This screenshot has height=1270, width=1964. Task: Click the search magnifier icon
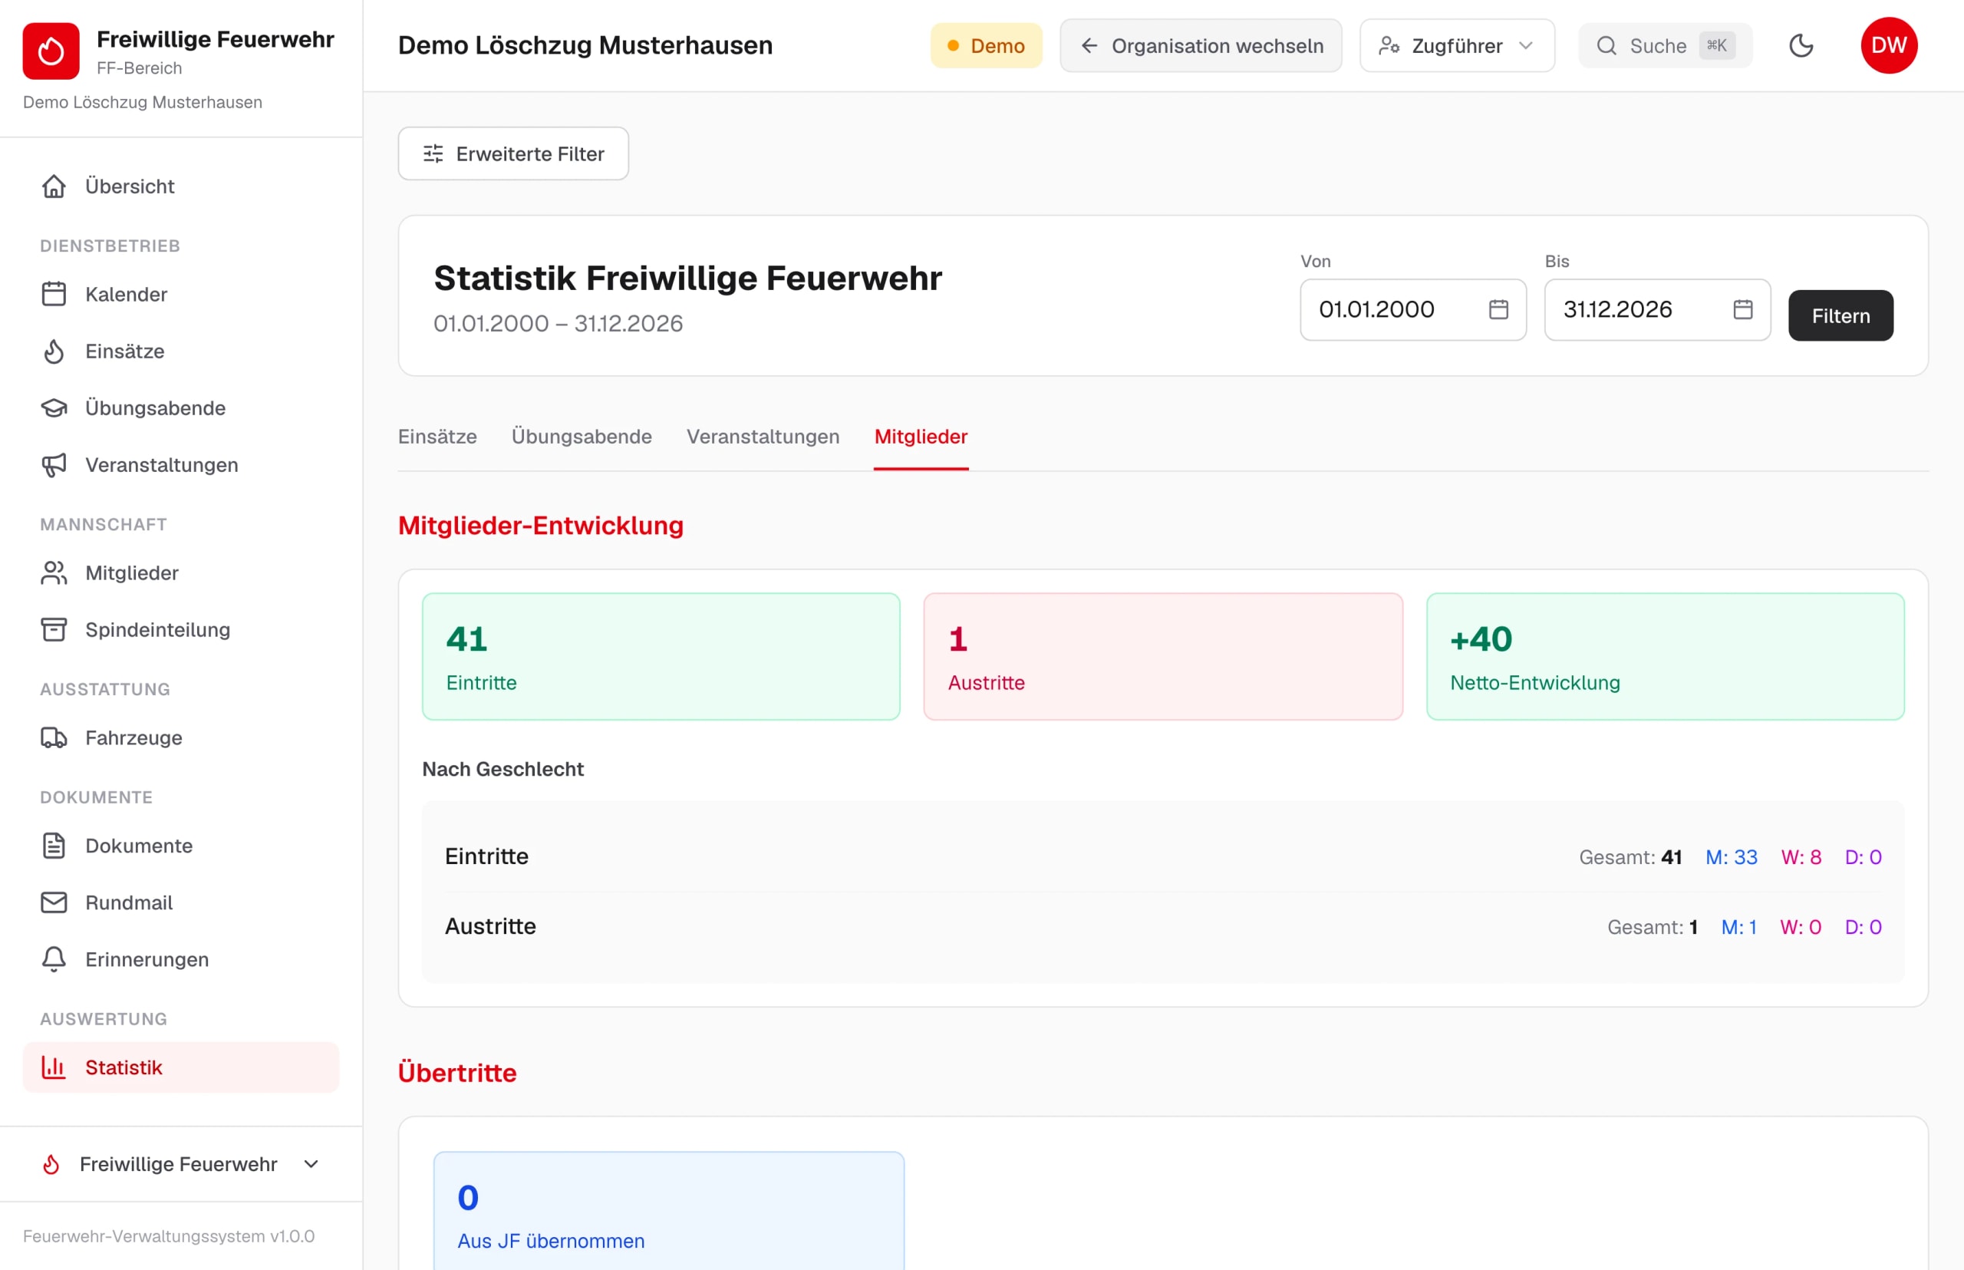pos(1606,46)
